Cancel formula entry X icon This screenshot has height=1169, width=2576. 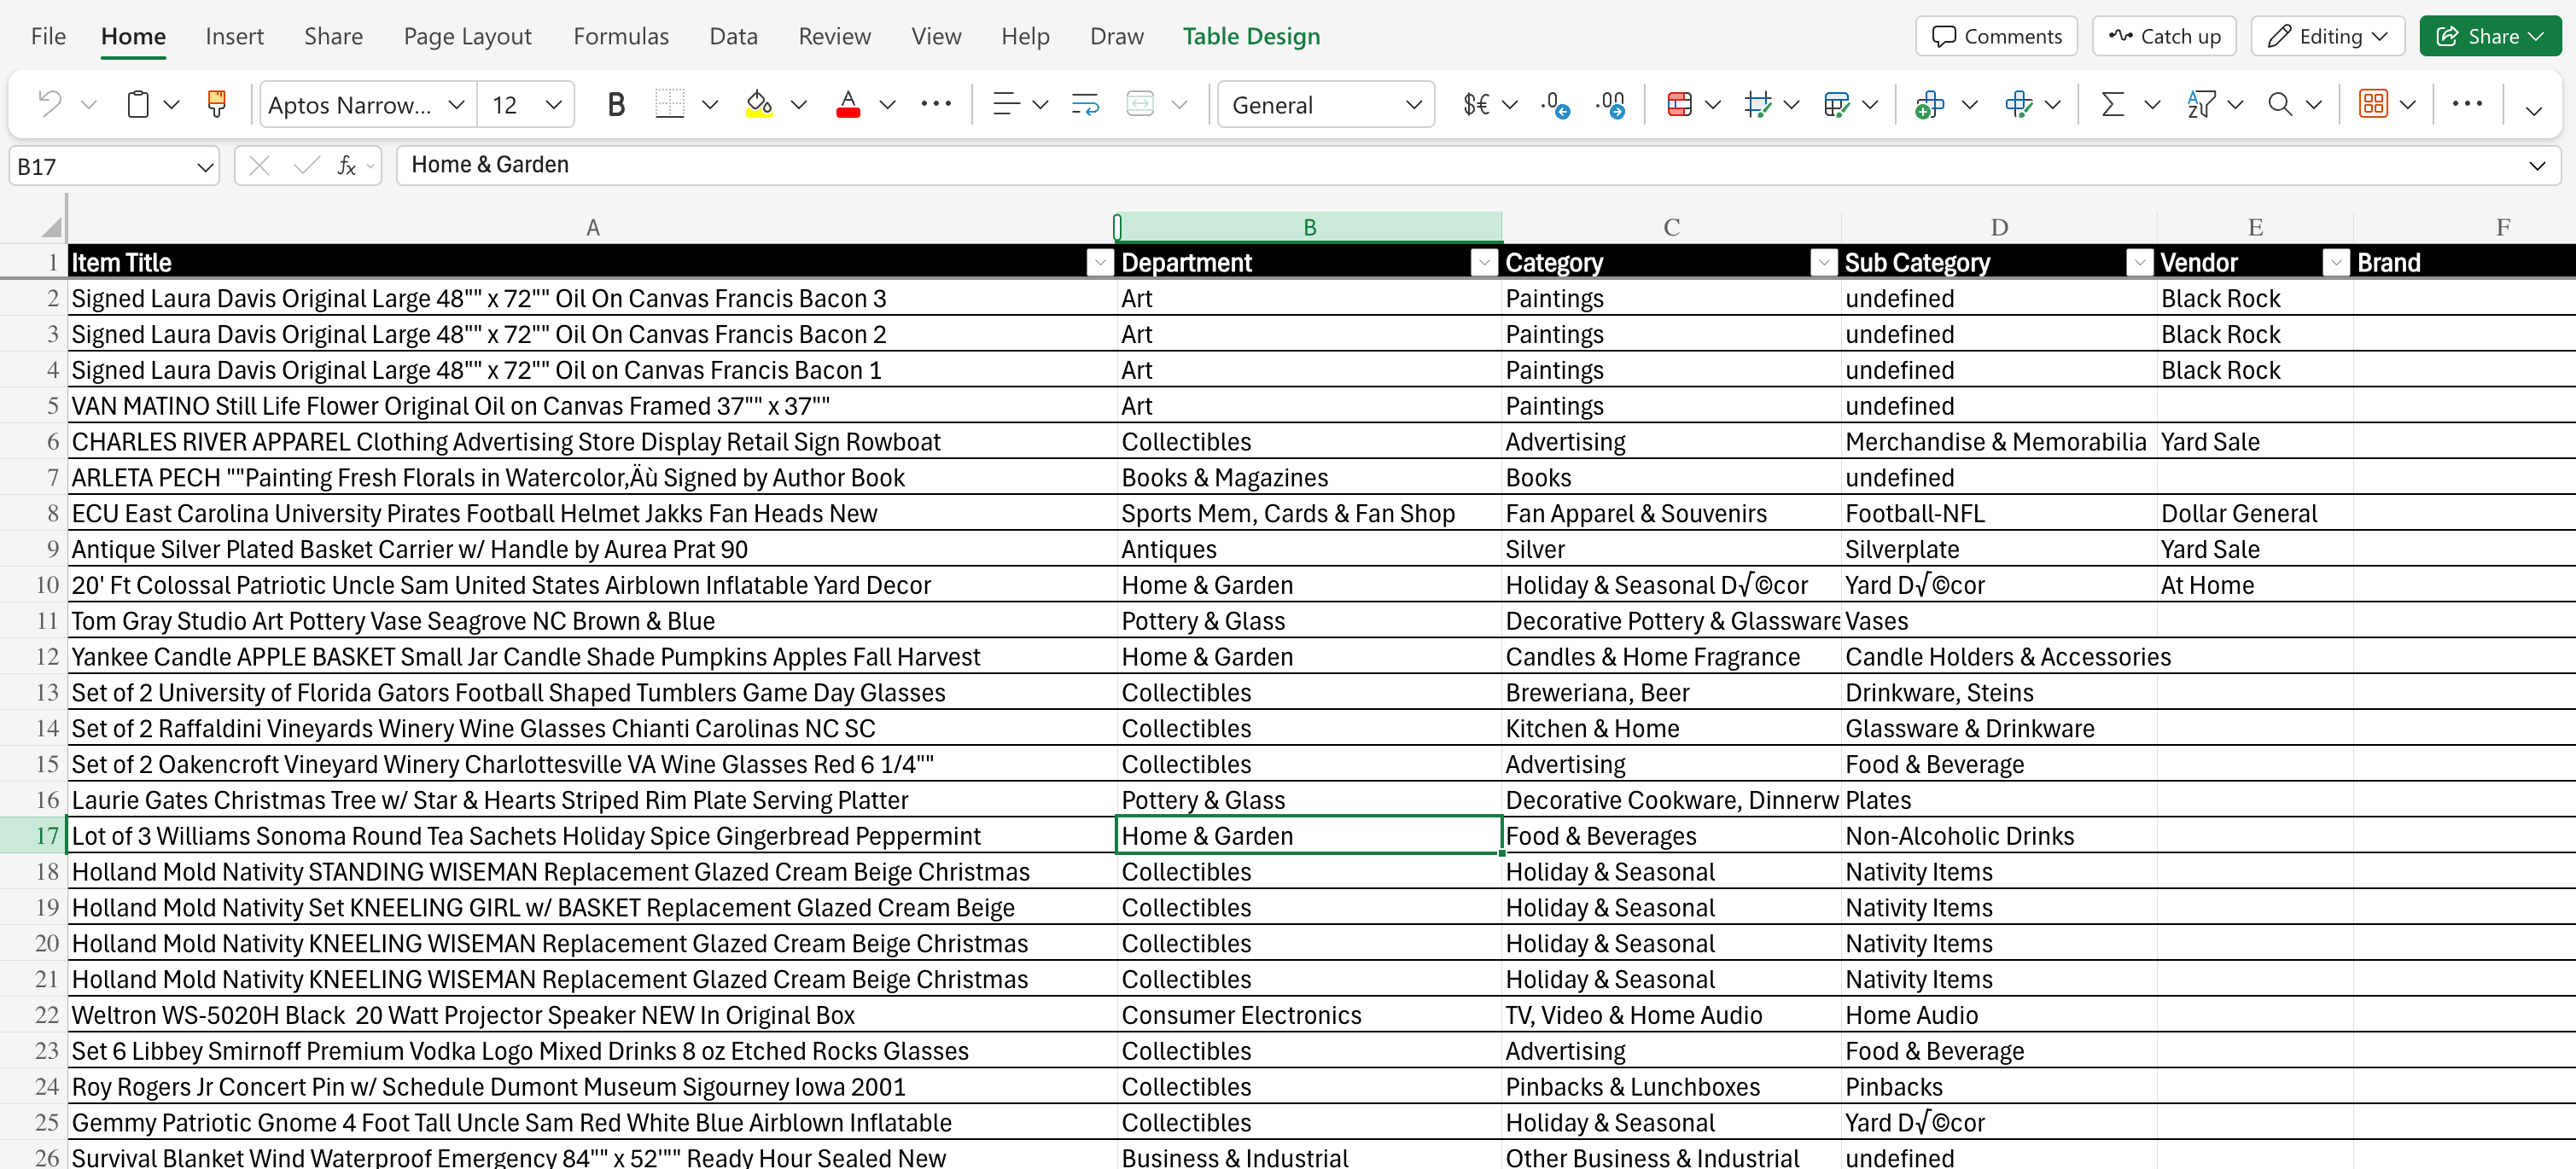[x=259, y=166]
